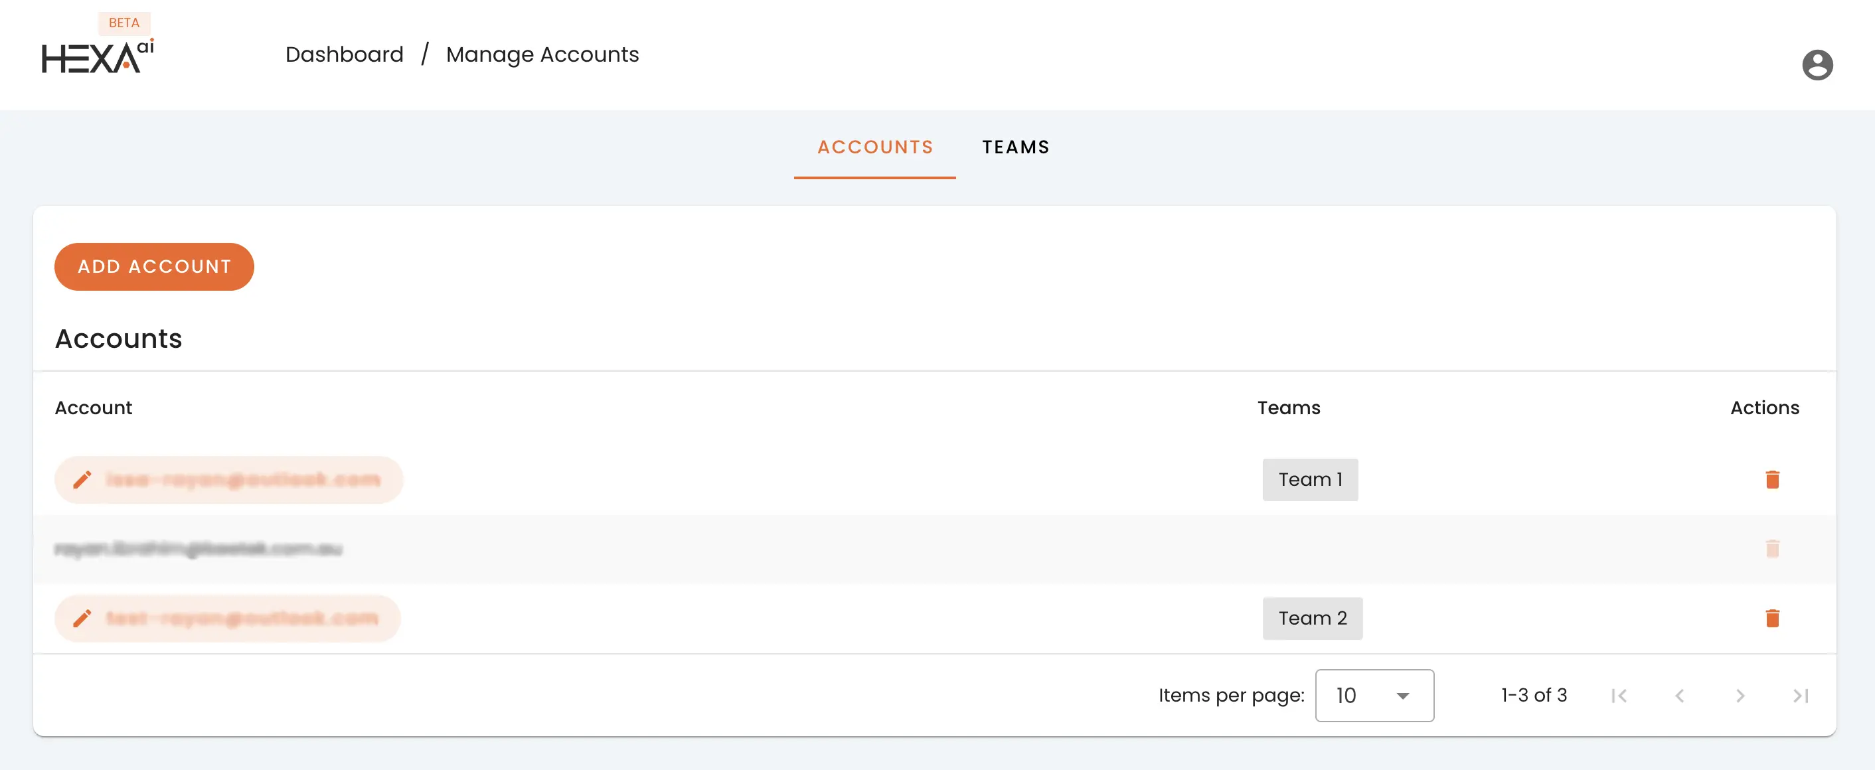
Task: Go to the previous page of accounts
Action: pyautogui.click(x=1680, y=695)
